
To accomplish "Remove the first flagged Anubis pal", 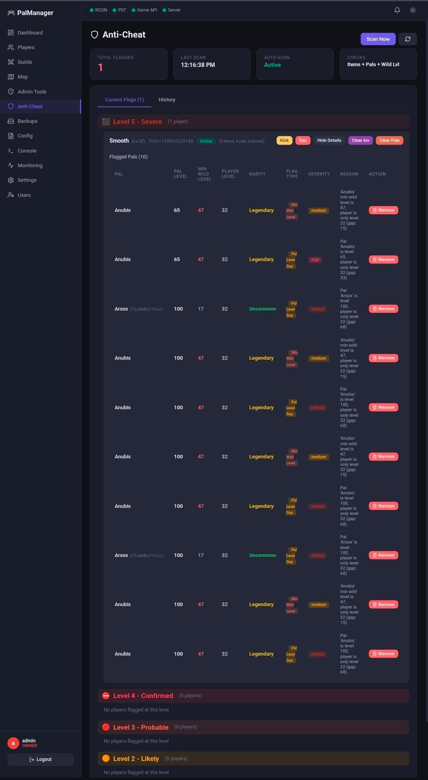I will (x=383, y=210).
